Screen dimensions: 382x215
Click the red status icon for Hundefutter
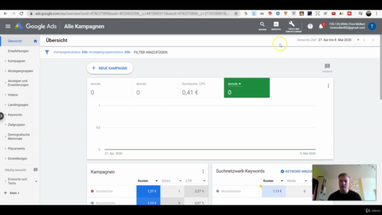(92, 191)
